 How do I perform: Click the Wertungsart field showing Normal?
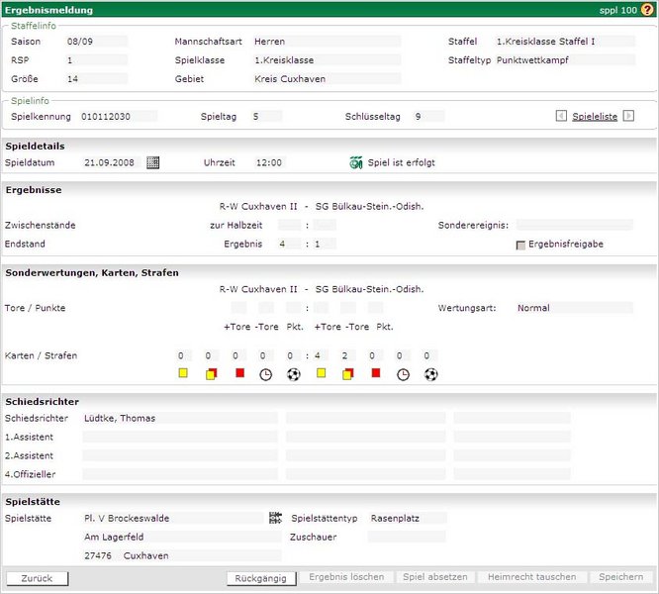[x=574, y=308]
